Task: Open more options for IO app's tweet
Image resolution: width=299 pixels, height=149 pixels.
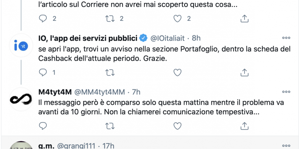Action: (x=286, y=38)
